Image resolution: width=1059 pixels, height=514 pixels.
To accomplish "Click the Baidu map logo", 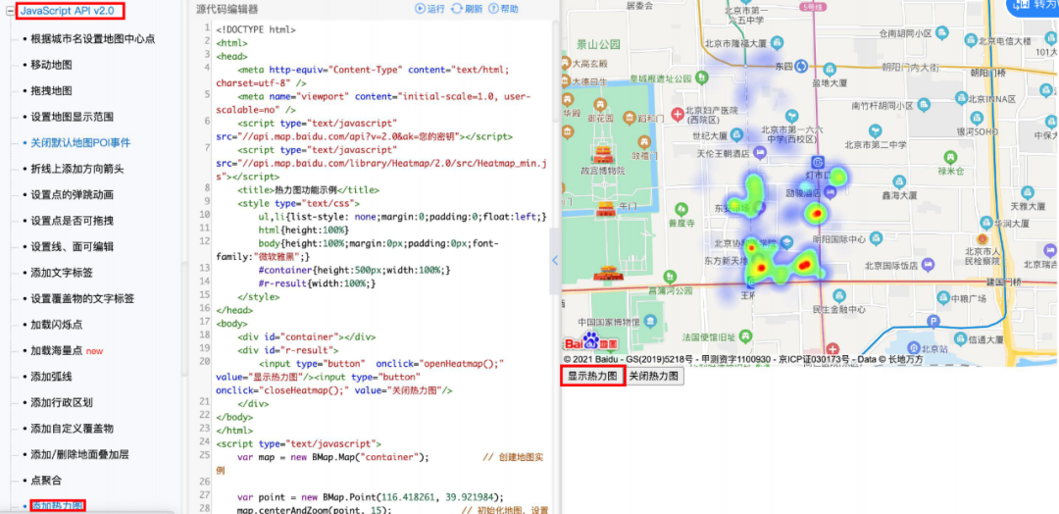I will [x=591, y=341].
